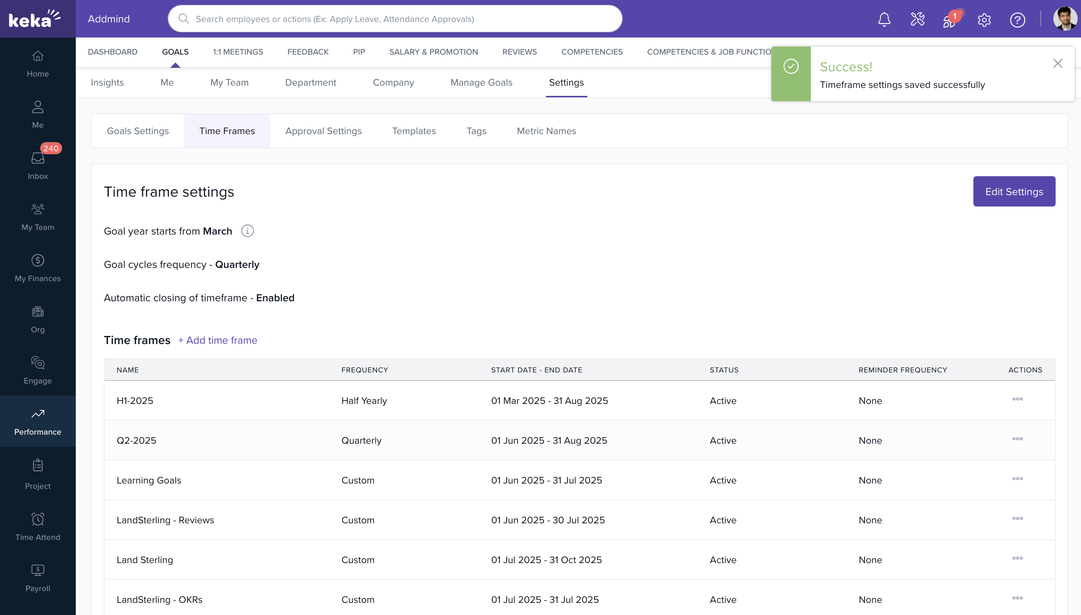Open the rocket icon with red badge

(950, 19)
